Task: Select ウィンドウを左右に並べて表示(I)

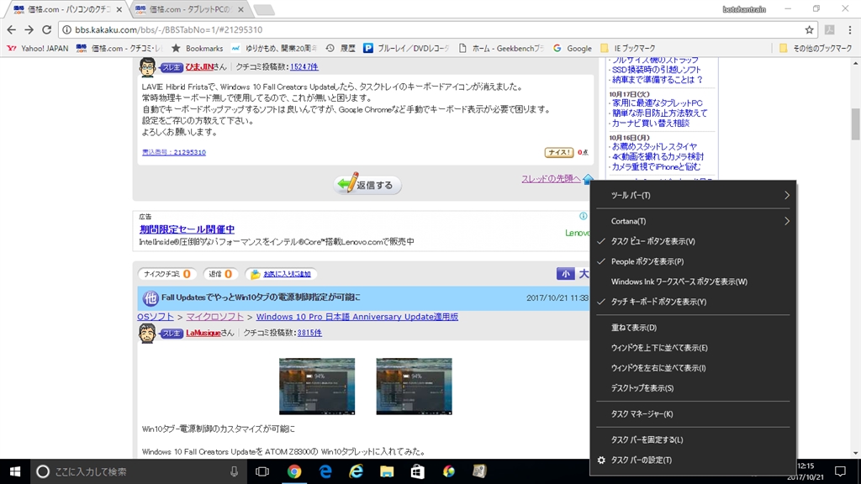Action: pos(693,368)
